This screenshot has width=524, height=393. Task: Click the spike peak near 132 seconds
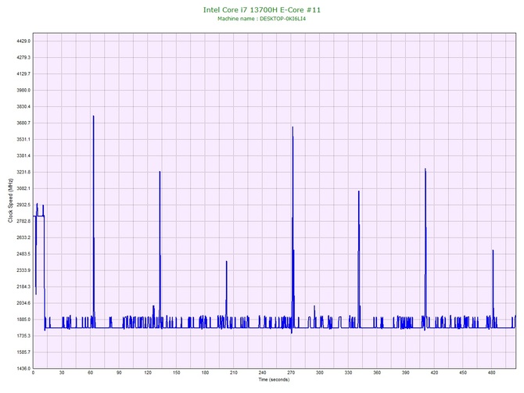point(160,172)
